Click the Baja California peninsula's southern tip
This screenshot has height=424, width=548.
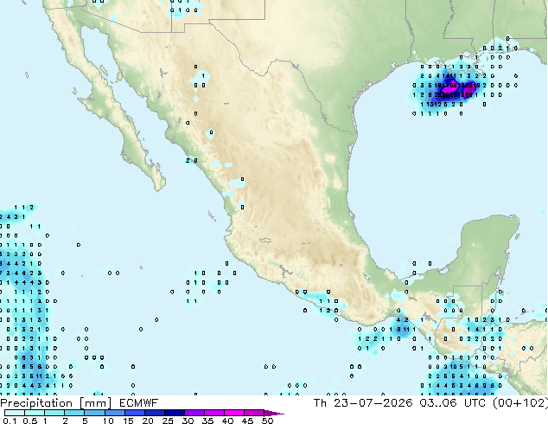click(x=159, y=184)
